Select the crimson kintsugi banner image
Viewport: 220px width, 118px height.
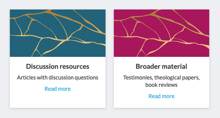[x=162, y=33]
